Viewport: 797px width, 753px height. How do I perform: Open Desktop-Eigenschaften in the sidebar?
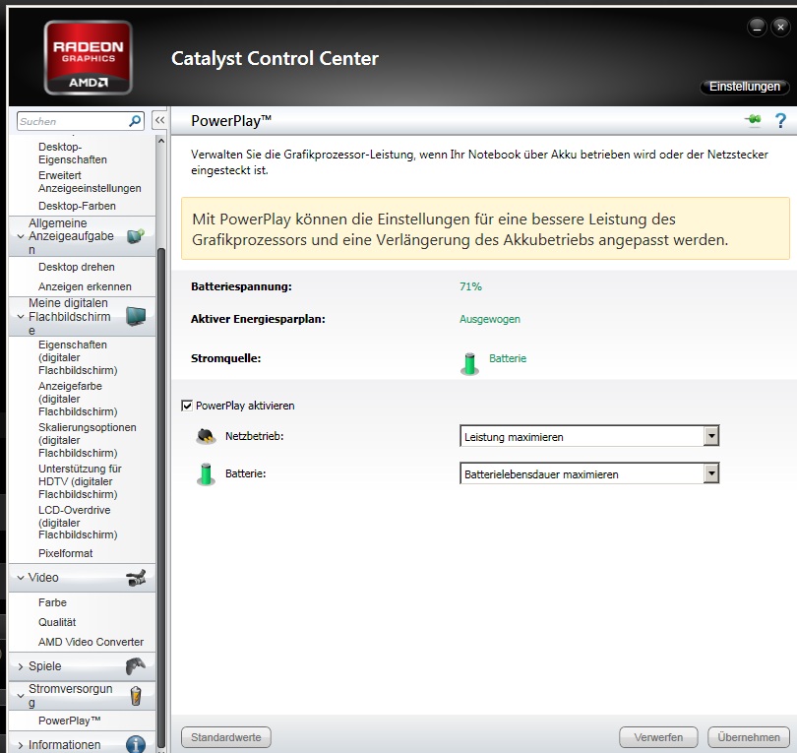[x=73, y=153]
